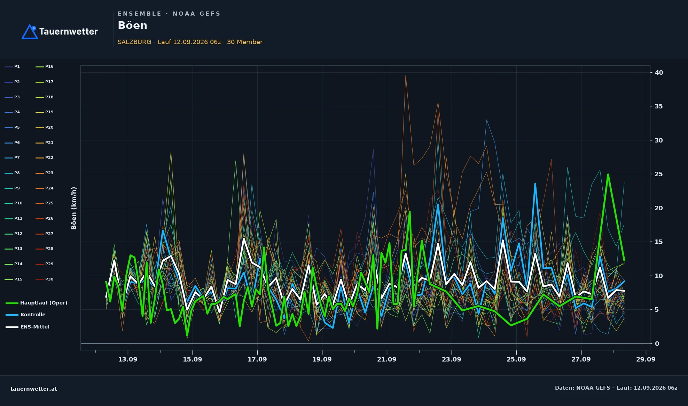This screenshot has width=688, height=406.
Task: Click the P30 legend label
Action: click(49, 279)
